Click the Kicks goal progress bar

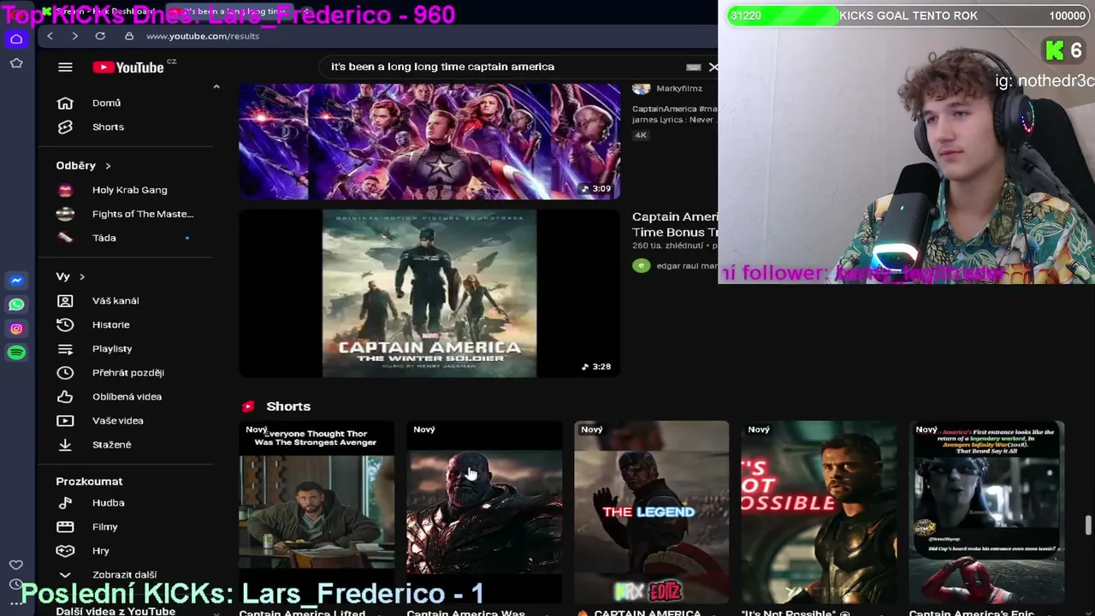click(908, 15)
